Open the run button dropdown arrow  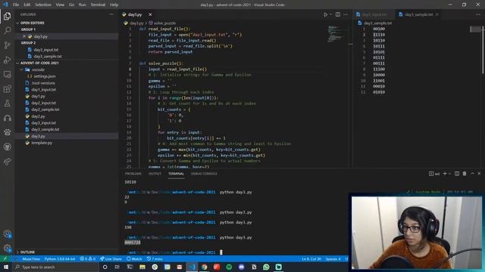[x=330, y=14]
